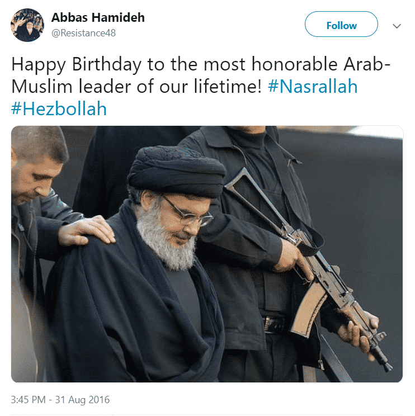Open Abbas Hamideh's profile avatar
Viewport: 415px width, 416px height.
pos(27,25)
